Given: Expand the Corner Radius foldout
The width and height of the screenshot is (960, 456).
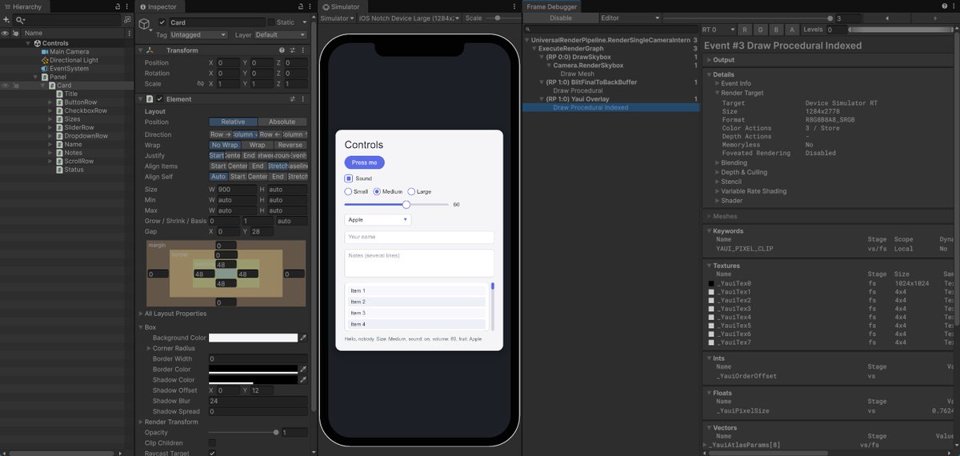Looking at the screenshot, I should [x=149, y=349].
